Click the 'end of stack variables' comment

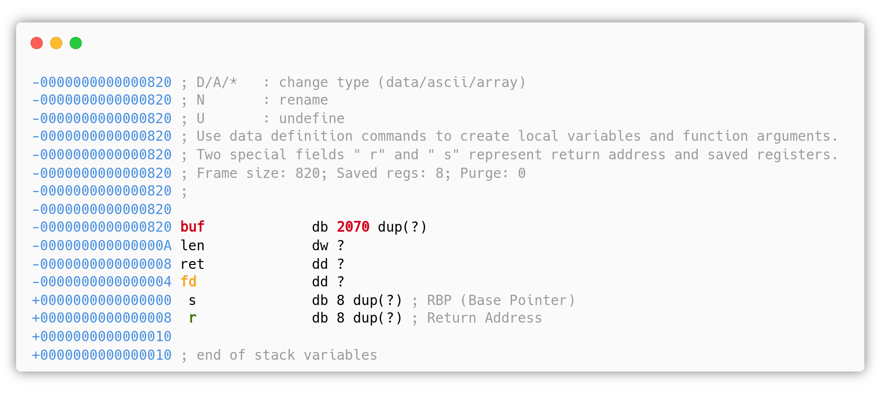pos(287,355)
